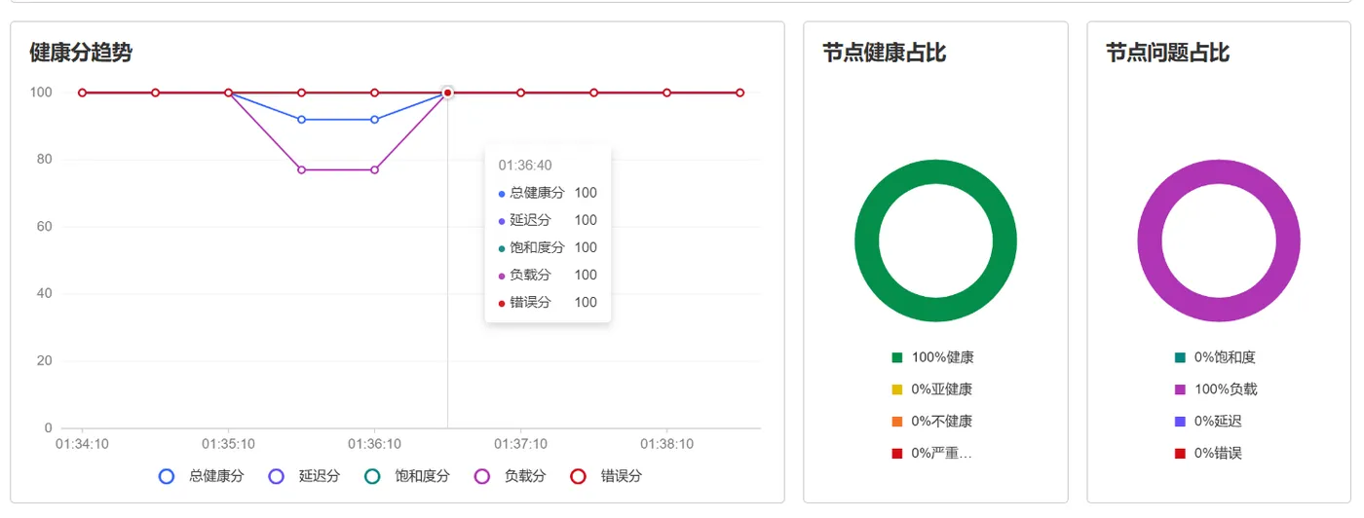Click green 100%健康 legend square
Viewport: 1364px width, 518px height.
(x=897, y=357)
